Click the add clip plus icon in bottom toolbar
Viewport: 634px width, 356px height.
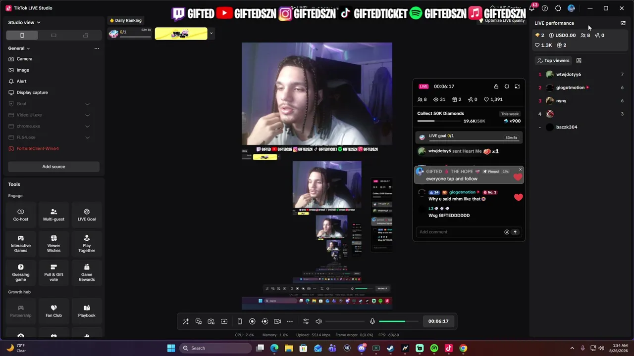224,321
